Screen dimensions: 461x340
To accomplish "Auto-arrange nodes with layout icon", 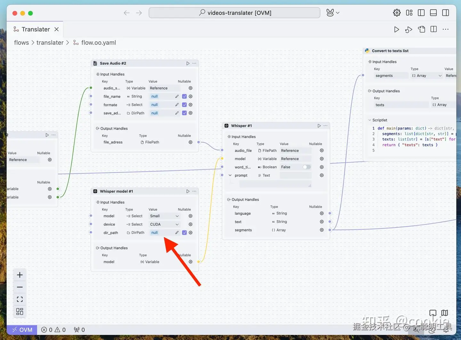I will click(x=20, y=312).
